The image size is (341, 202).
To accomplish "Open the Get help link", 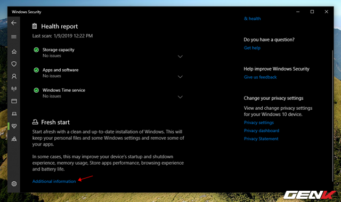I will tap(252, 48).
